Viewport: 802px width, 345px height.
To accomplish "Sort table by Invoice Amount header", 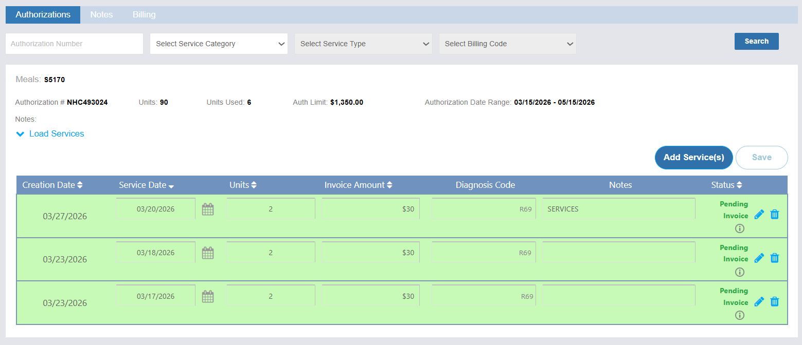I will [x=358, y=185].
